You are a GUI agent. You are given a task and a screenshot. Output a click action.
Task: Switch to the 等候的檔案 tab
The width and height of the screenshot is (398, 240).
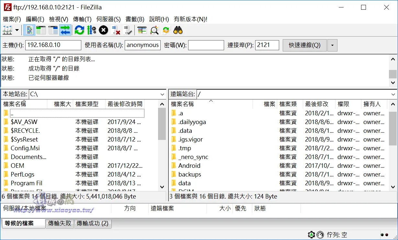24,223
